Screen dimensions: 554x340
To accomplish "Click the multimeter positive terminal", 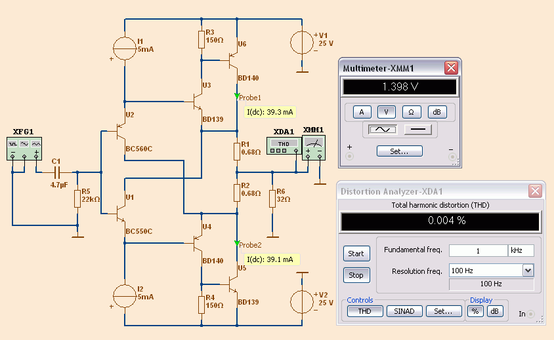I will [x=349, y=157].
